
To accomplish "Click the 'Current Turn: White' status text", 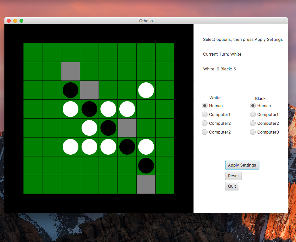I will 222,54.
